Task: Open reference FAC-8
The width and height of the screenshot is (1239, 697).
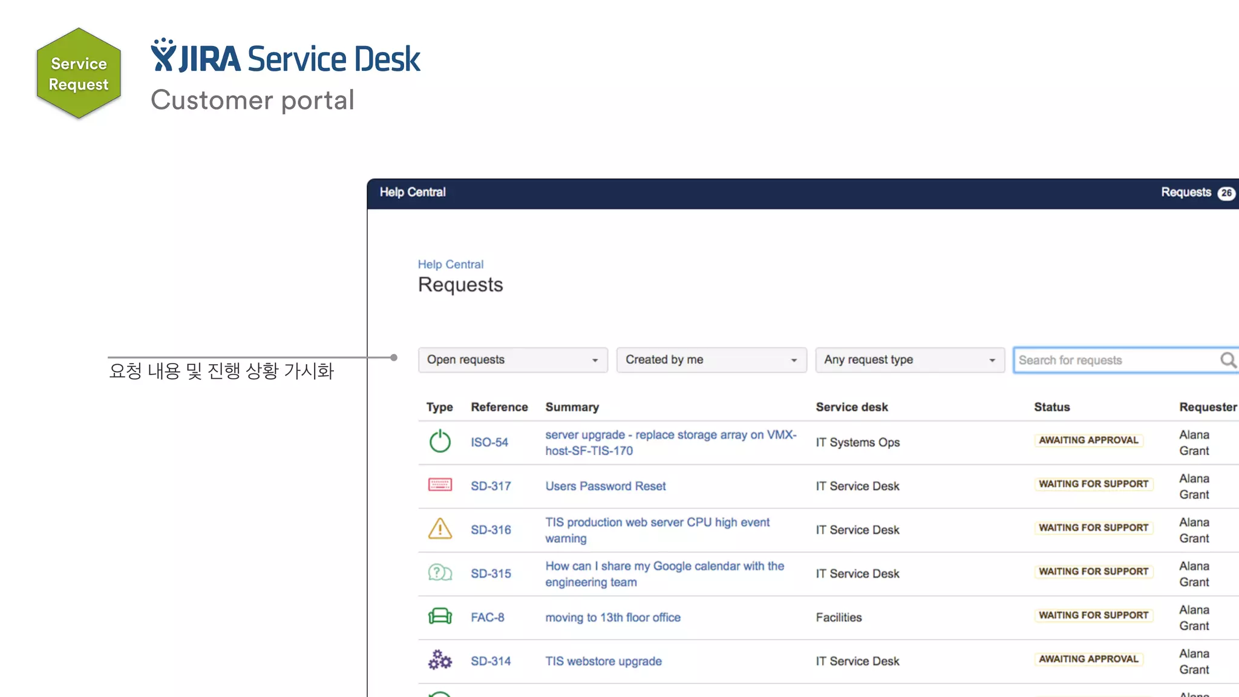Action: point(488,617)
